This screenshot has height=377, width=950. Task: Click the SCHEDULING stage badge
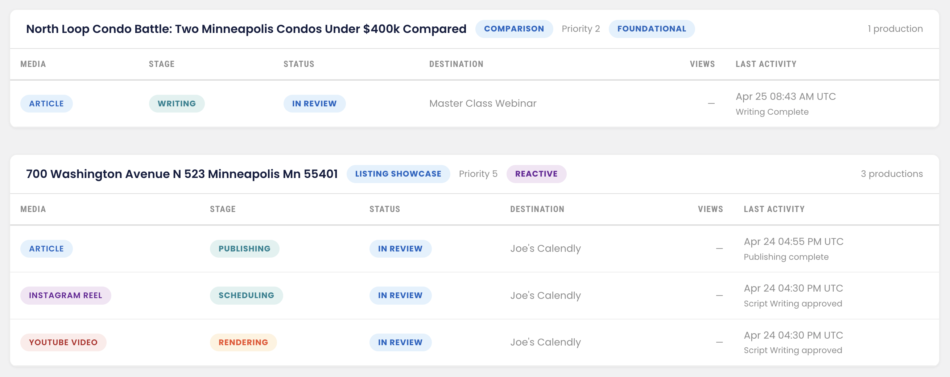pos(246,295)
